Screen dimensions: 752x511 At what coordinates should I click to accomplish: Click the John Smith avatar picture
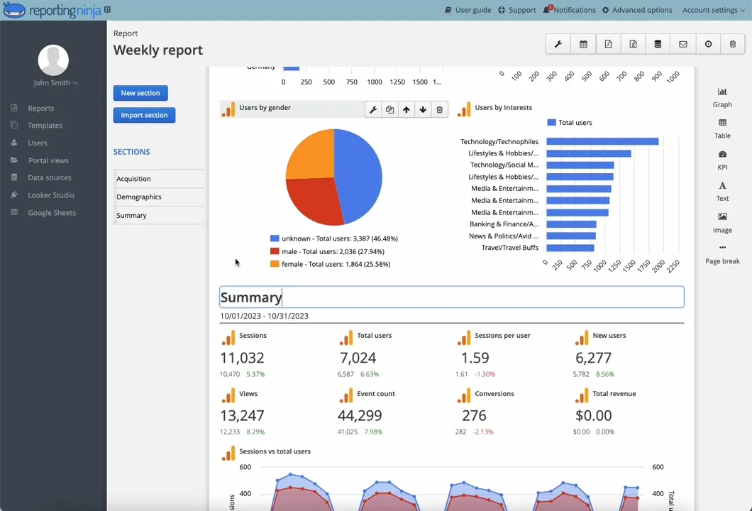pyautogui.click(x=53, y=60)
